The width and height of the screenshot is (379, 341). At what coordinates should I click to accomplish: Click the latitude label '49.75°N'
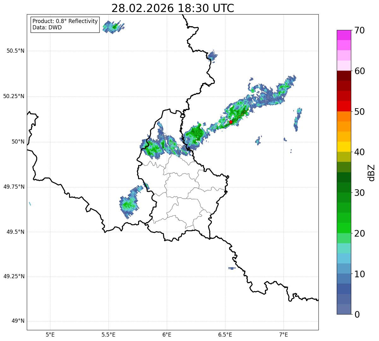(14, 187)
